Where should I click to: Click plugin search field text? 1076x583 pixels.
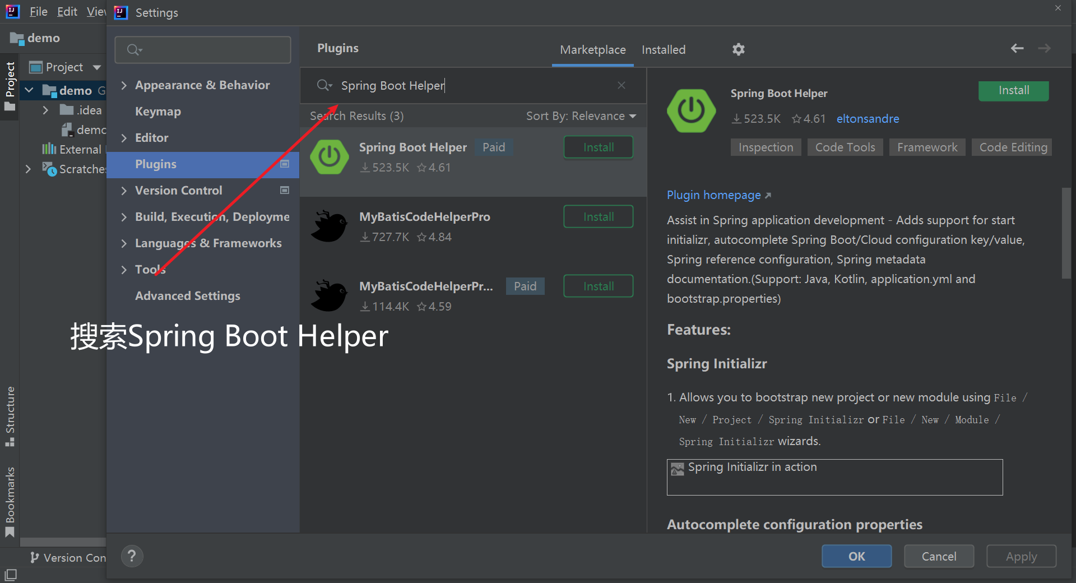coord(392,86)
